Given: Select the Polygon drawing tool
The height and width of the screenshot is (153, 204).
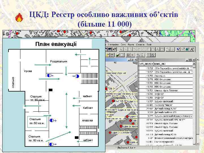Looking at the screenshot, I should coord(139,49).
